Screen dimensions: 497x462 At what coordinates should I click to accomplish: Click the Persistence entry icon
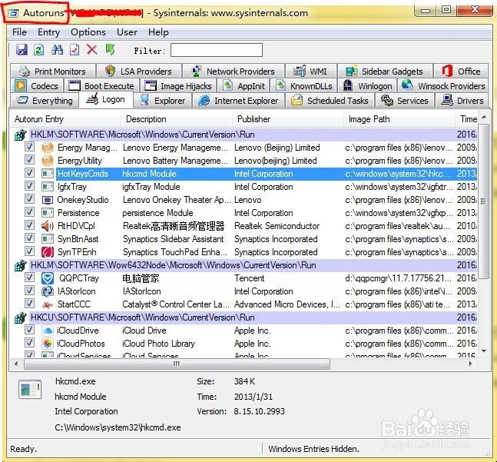pos(48,213)
